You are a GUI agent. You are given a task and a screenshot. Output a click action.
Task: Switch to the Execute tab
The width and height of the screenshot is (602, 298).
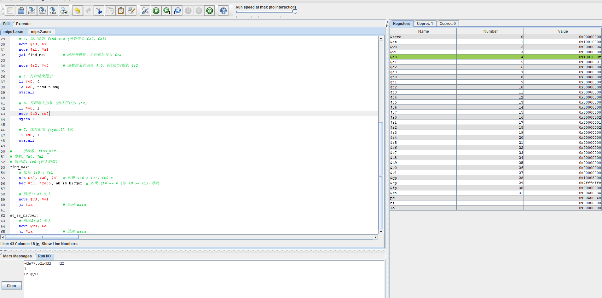[23, 24]
